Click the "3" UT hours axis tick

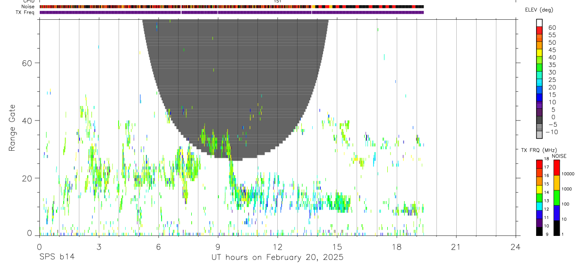pos(99,246)
